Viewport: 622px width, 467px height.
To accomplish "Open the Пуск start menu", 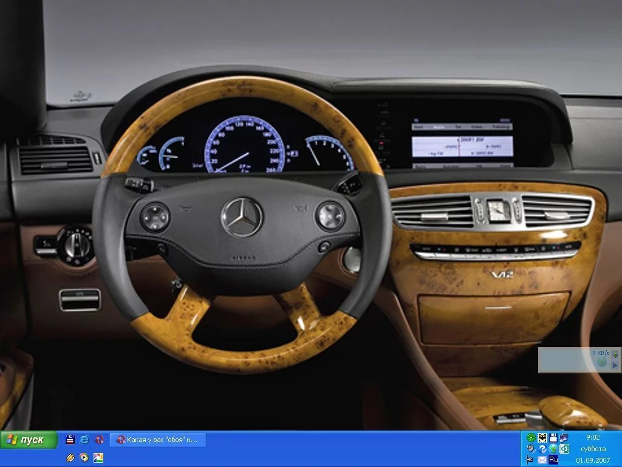I will (29, 440).
